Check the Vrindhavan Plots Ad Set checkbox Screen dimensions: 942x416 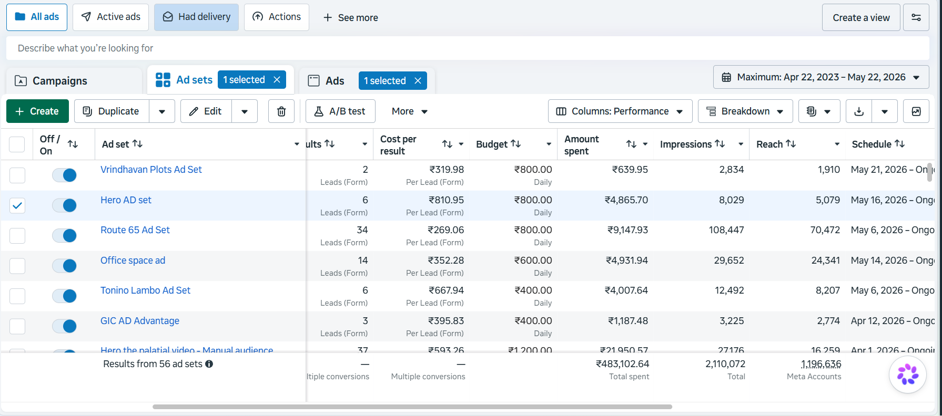(17, 175)
